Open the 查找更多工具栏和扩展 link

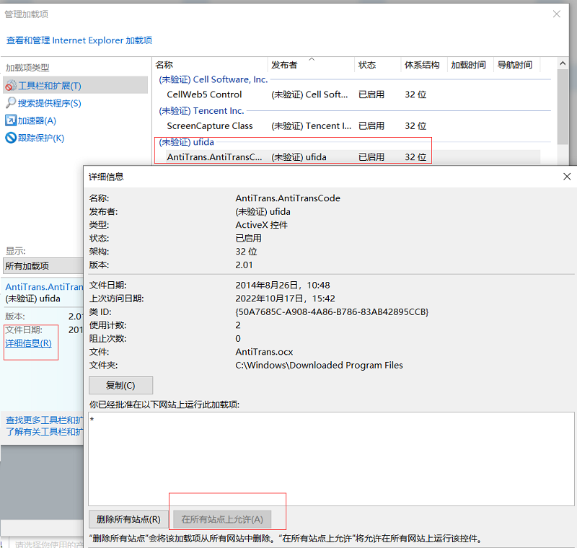click(42, 420)
